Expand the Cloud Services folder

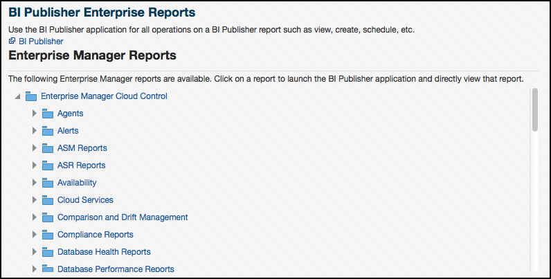(34, 199)
